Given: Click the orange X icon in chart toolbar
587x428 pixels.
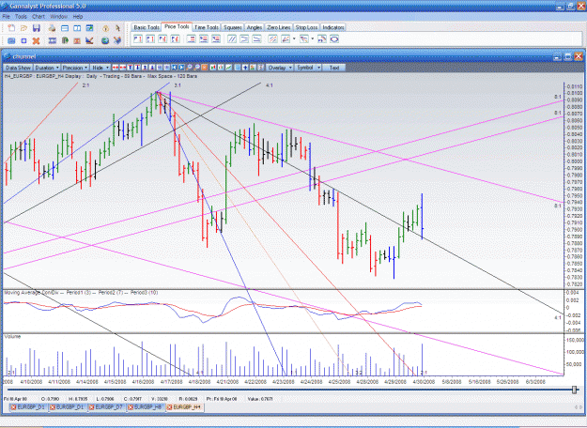Looking at the screenshot, I should tap(205, 68).
